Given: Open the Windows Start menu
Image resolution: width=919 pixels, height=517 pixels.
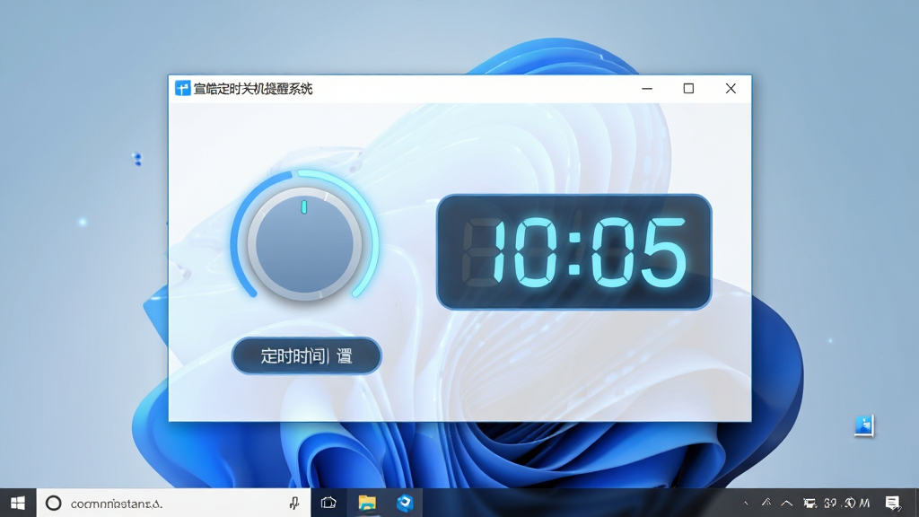Looking at the screenshot, I should 18,503.
